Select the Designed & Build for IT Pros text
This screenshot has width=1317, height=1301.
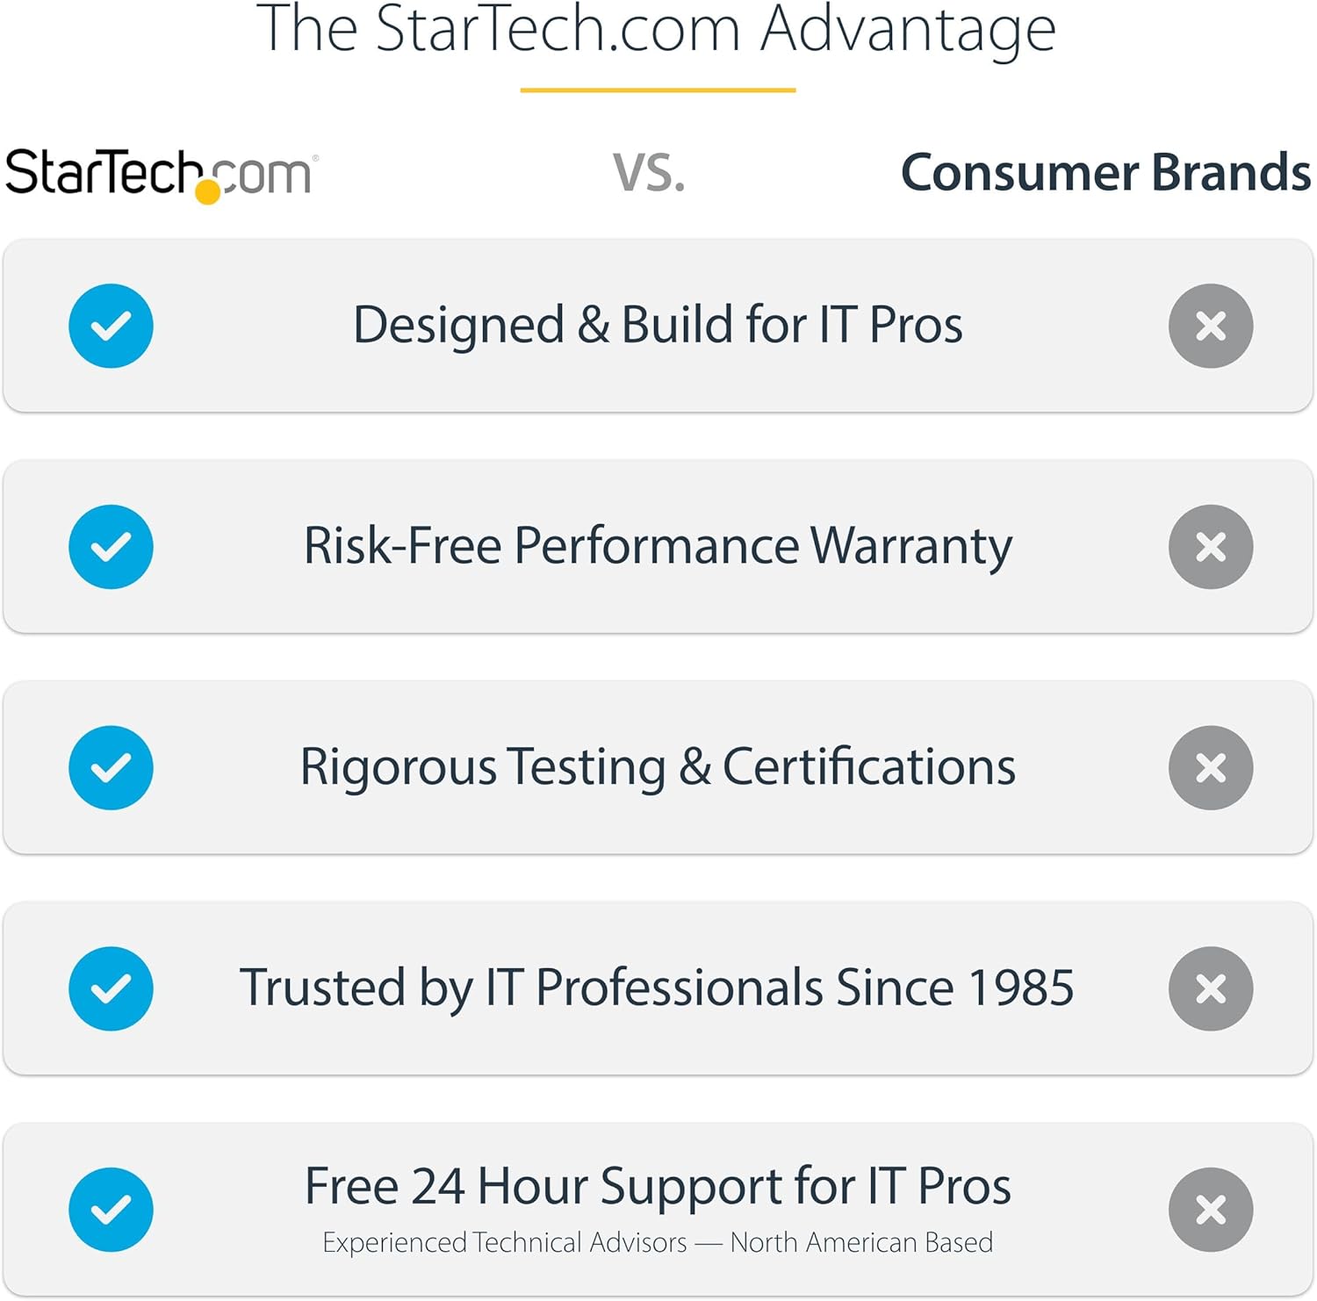[x=658, y=325]
